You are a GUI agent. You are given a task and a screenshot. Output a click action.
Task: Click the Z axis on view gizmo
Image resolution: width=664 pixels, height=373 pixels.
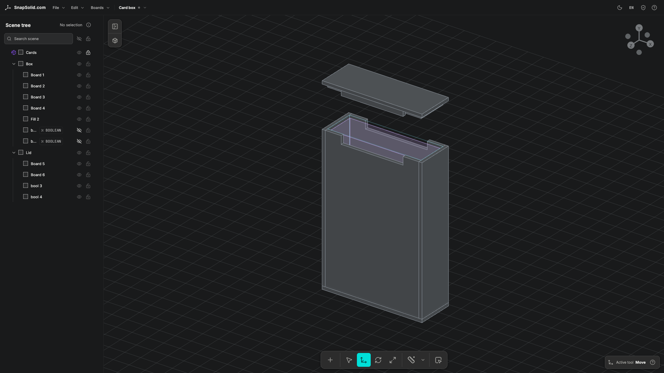(631, 46)
